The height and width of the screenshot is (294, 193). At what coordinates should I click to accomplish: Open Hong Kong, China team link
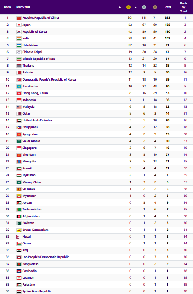click(35, 93)
